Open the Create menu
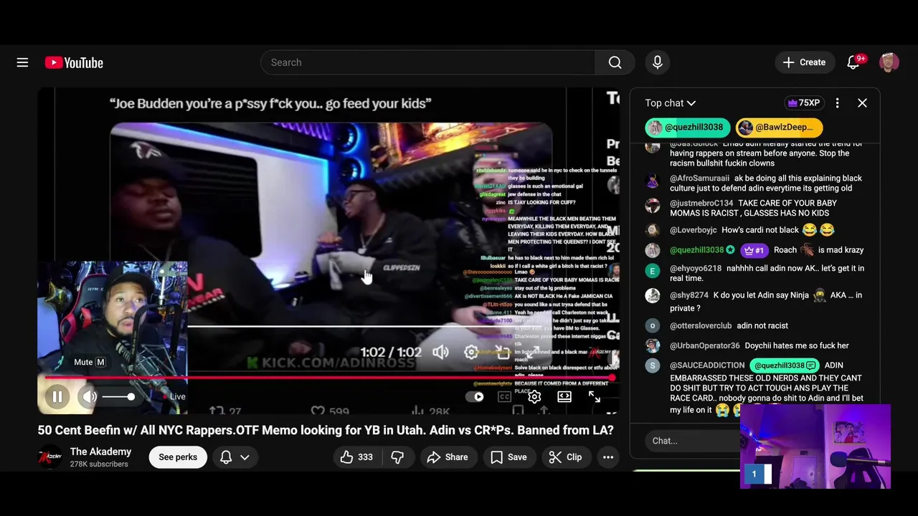This screenshot has width=918, height=516. click(x=805, y=62)
